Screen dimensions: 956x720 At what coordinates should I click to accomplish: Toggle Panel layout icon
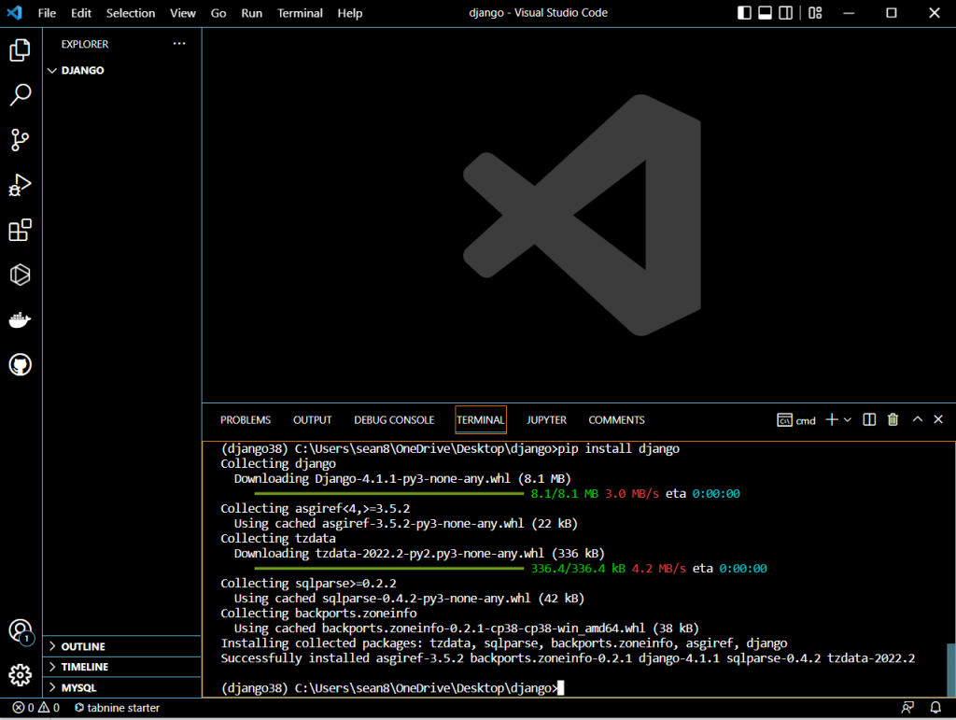click(766, 13)
